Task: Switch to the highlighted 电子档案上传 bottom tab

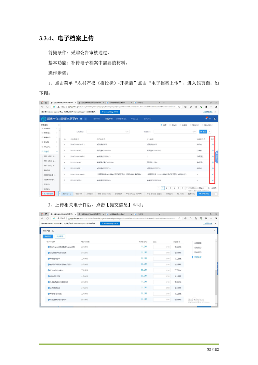Action: pos(203,194)
